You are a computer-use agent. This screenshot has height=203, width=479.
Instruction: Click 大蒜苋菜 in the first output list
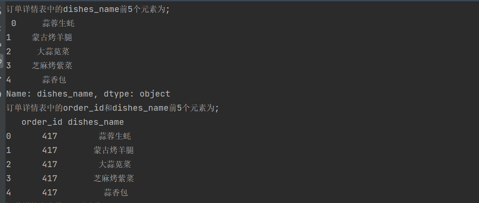coord(53,52)
